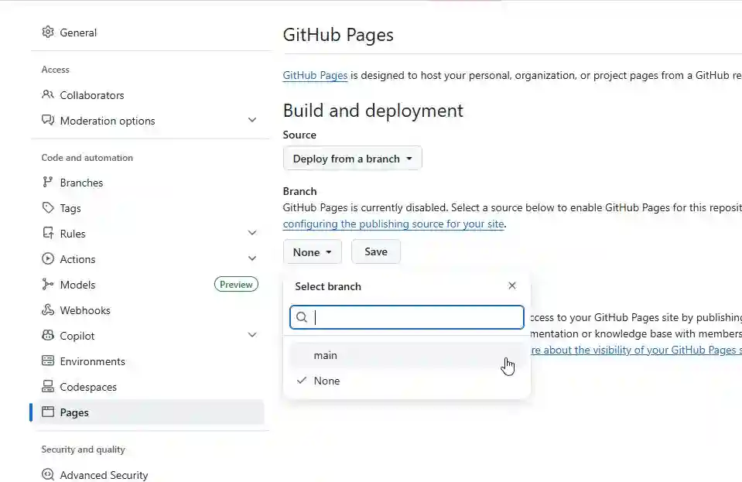Toggle the None branch dropdown button
Viewport: 742px width, 482px height.
313,252
